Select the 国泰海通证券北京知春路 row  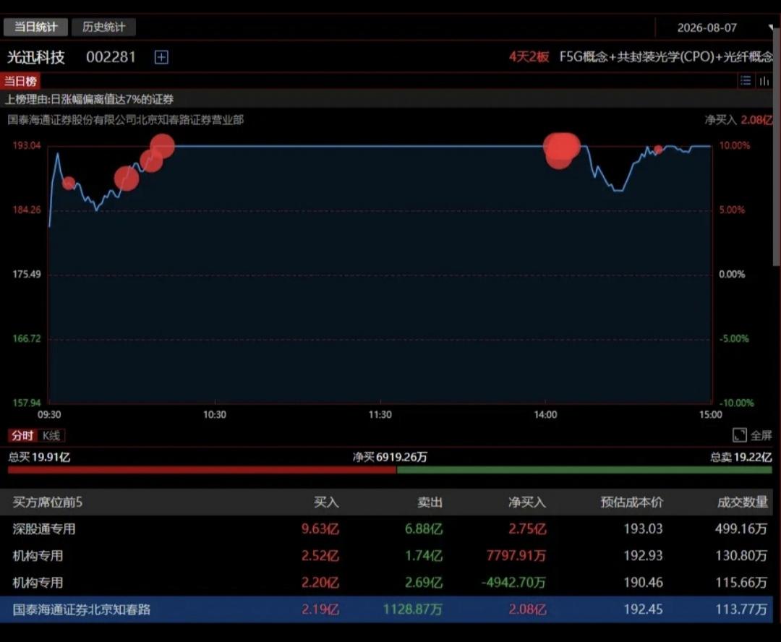tap(386, 609)
